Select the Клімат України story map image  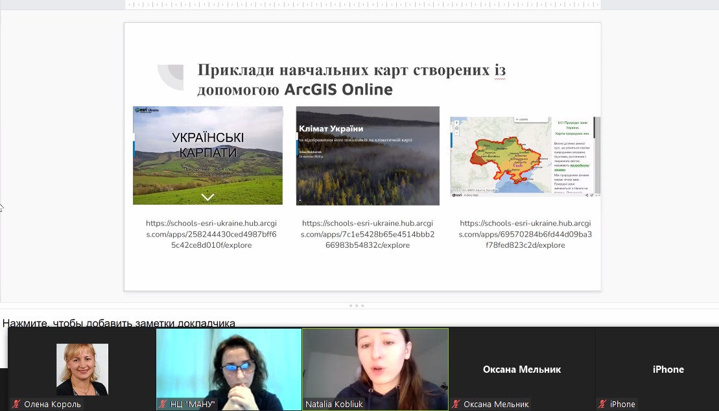coord(368,156)
